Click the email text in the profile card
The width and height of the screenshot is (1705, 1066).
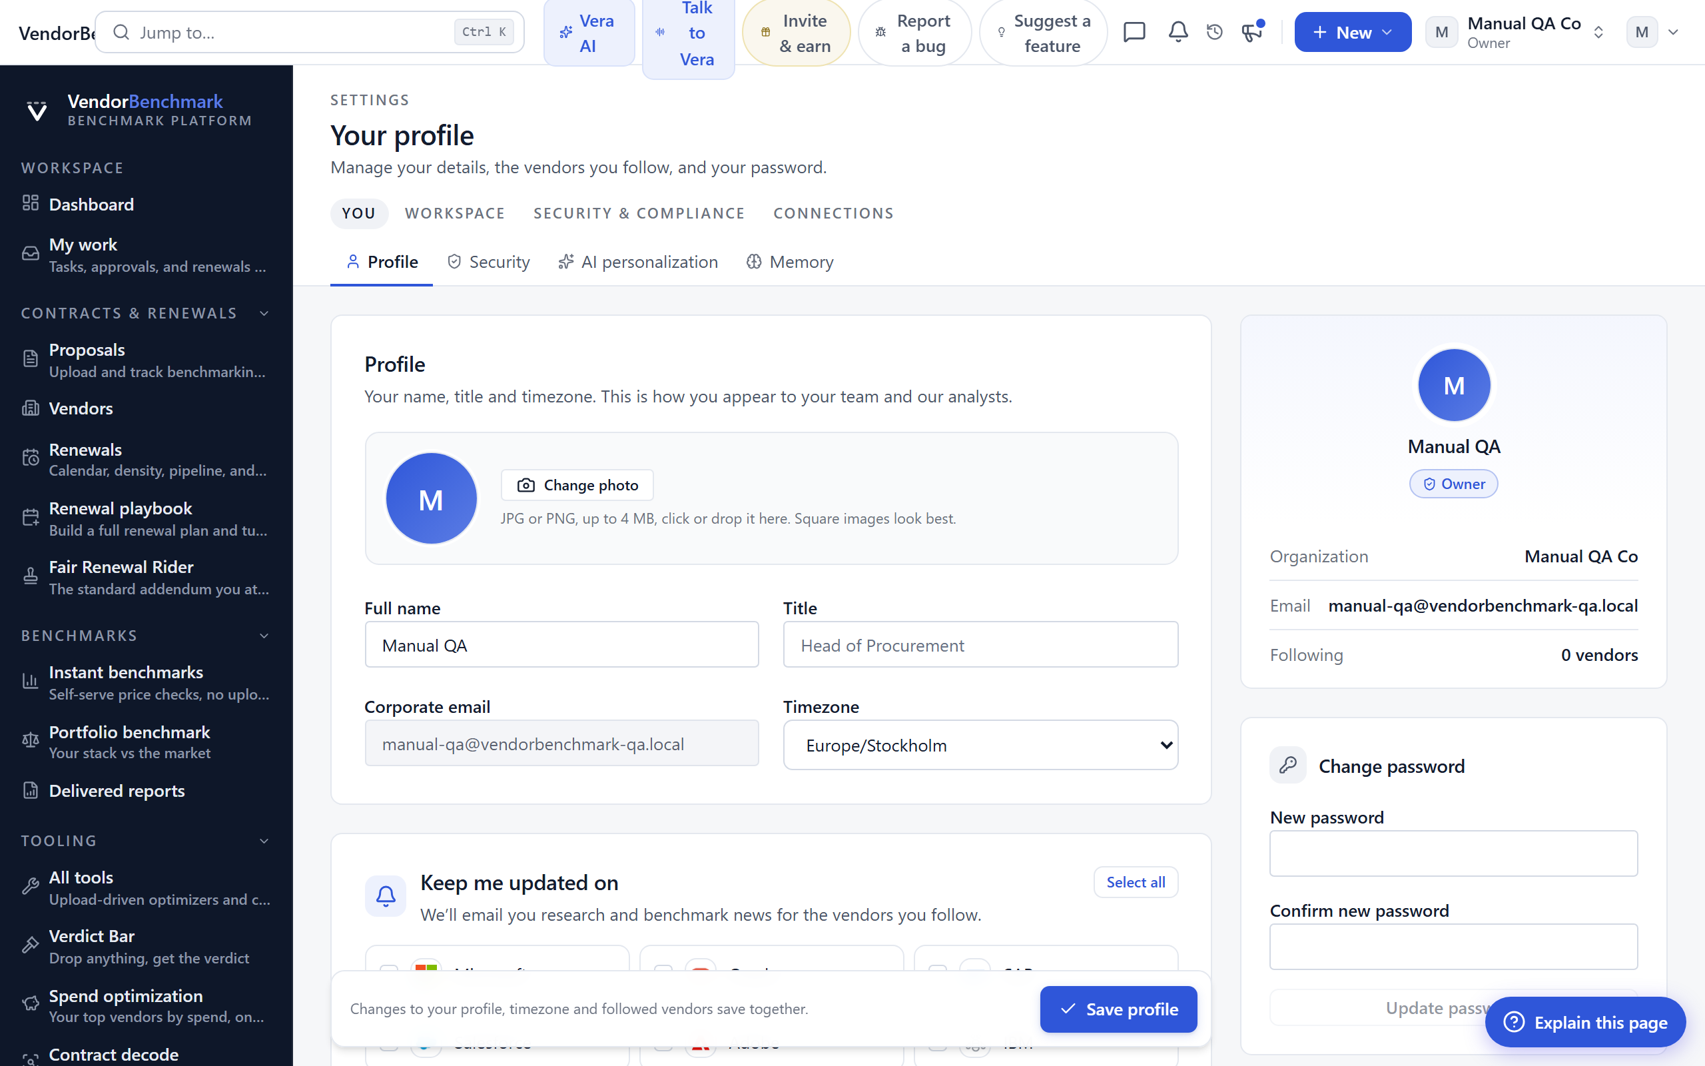1483,606
